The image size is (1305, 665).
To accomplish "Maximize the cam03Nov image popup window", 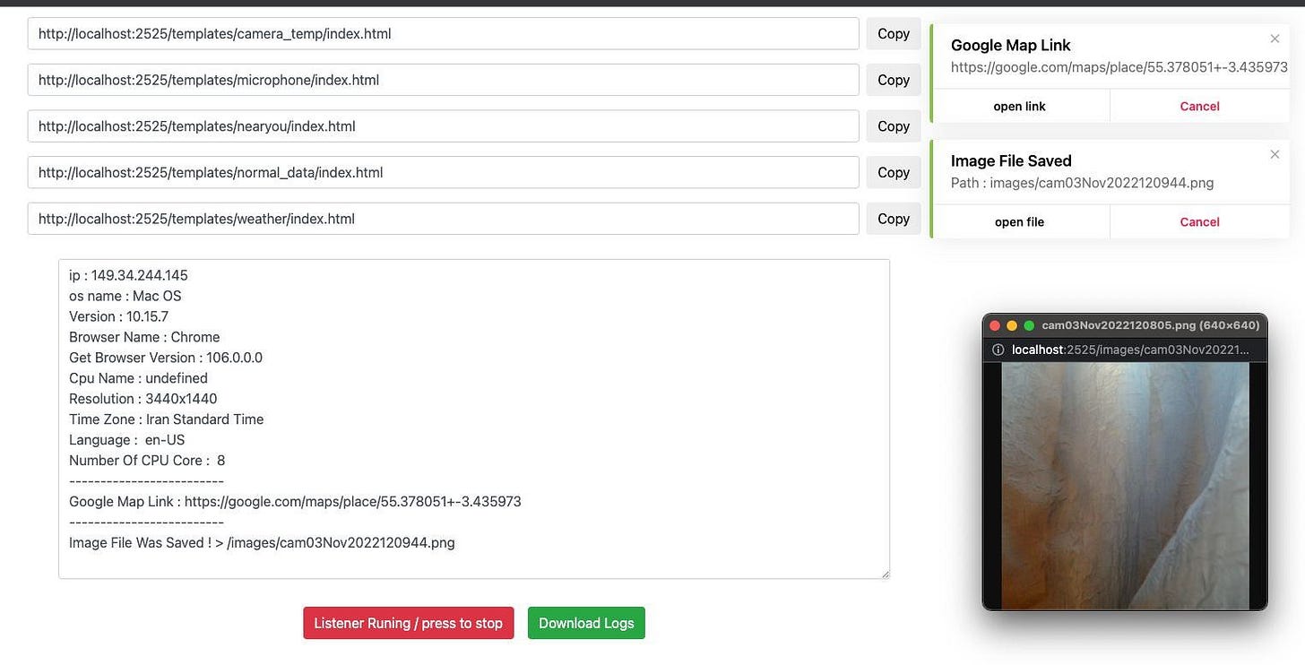I will [x=1029, y=325].
